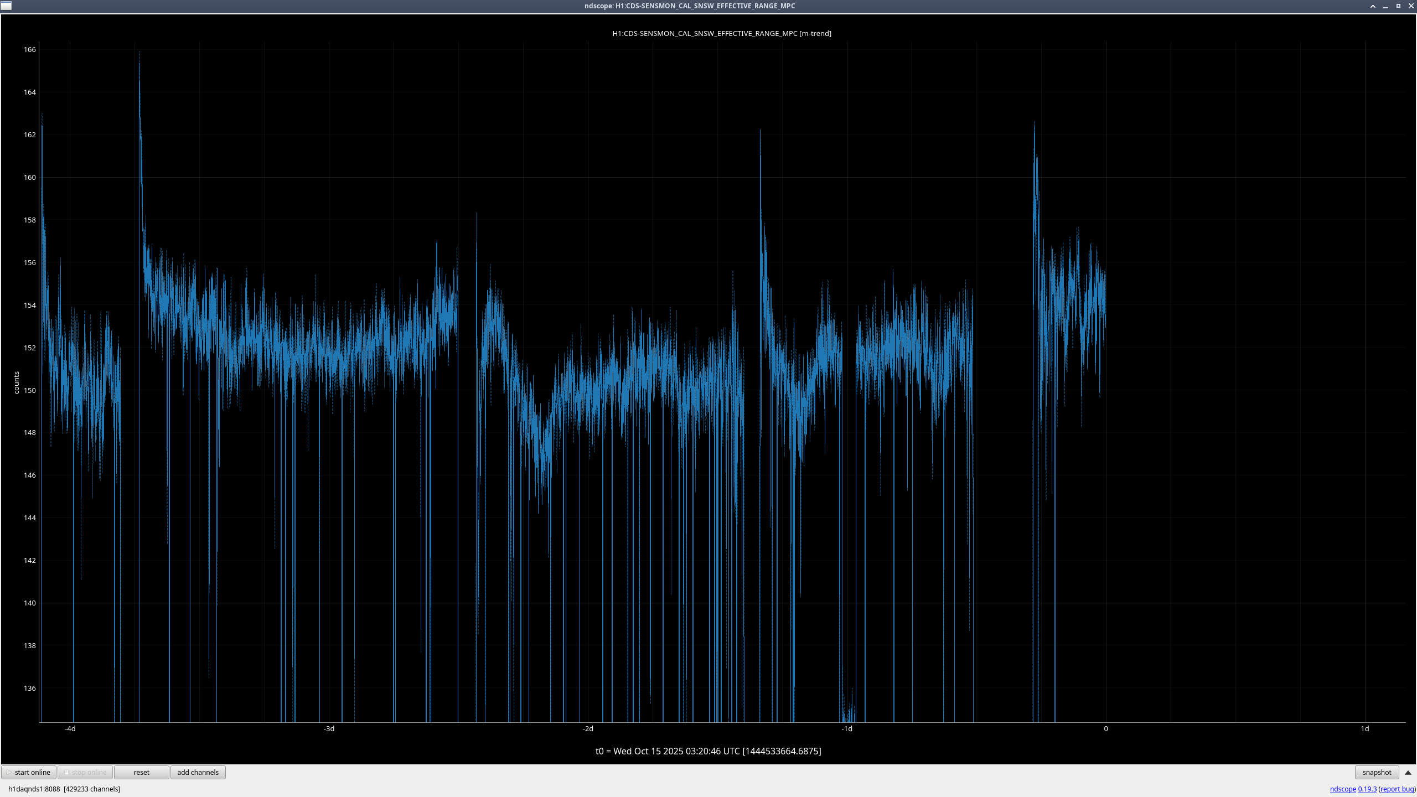Click the 0 tick on time axis
This screenshot has width=1417, height=797.
pos(1105,728)
